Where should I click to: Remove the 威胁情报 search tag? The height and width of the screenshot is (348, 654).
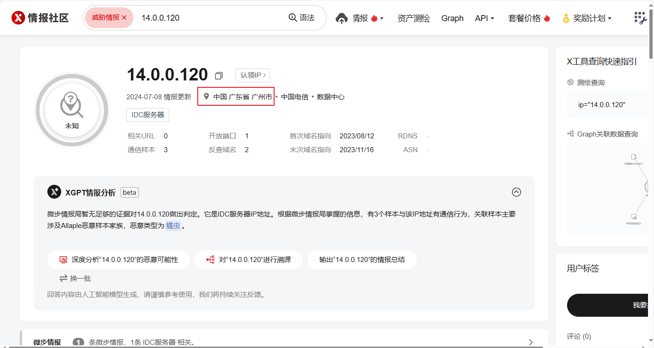tap(124, 17)
